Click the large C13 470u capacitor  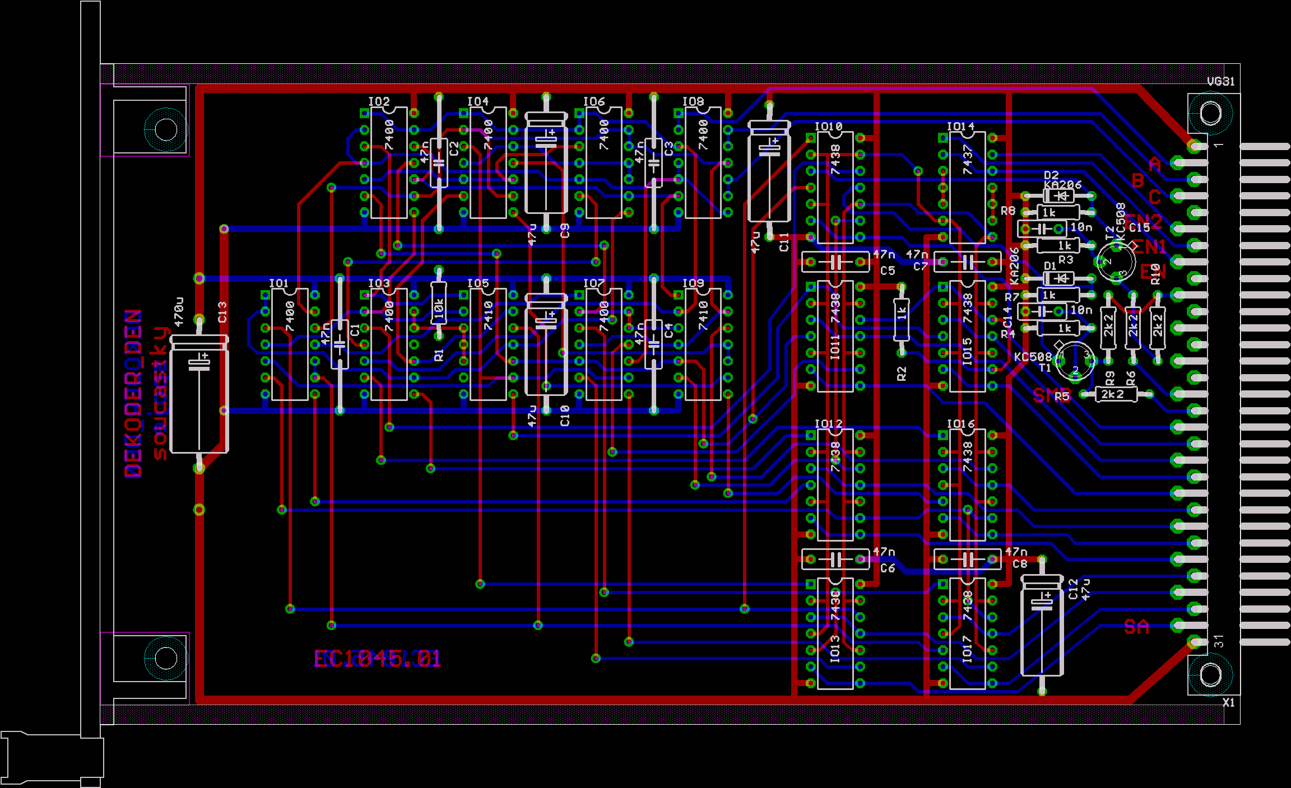click(199, 395)
